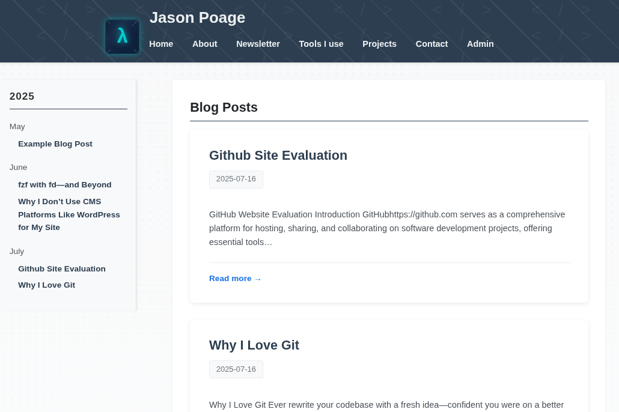619x412 pixels.
Task: Select Contact in the navigation bar
Action: coord(431,44)
